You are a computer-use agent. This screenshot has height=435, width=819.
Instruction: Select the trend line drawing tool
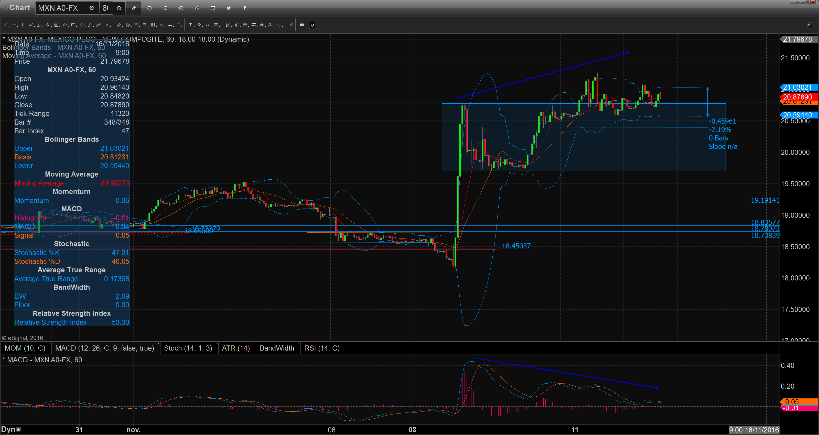tap(5, 25)
